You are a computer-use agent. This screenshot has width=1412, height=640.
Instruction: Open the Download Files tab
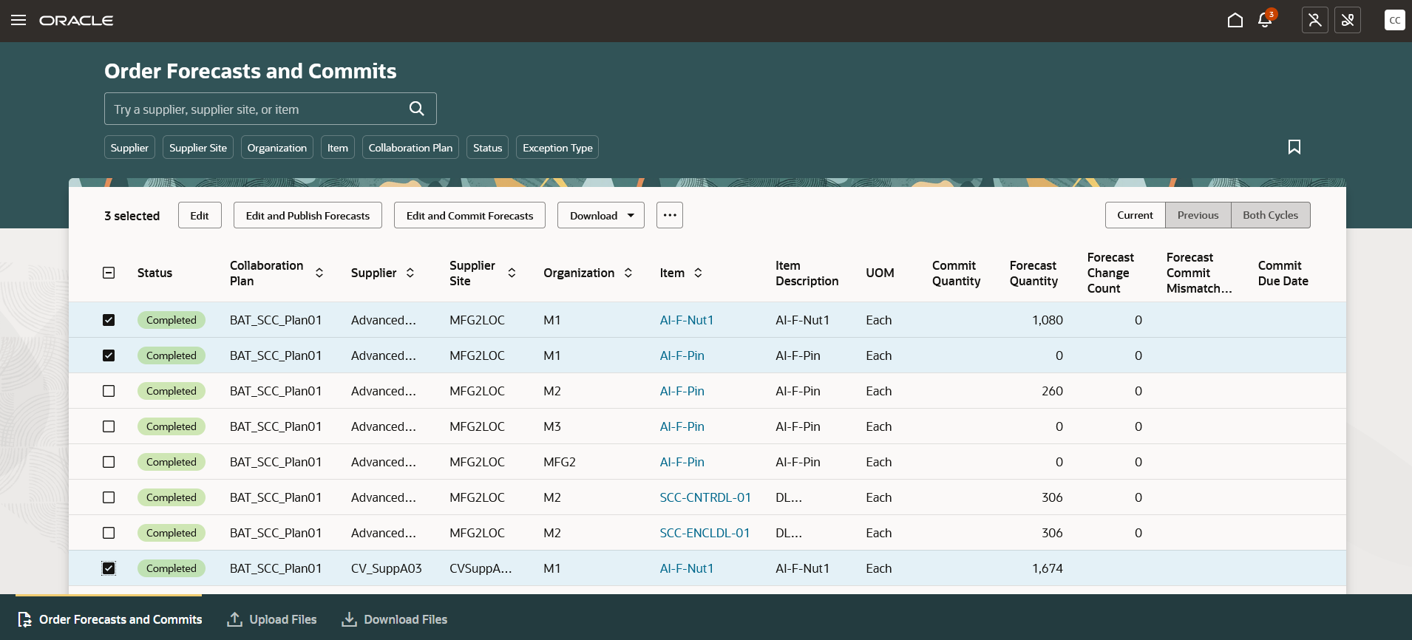click(395, 619)
